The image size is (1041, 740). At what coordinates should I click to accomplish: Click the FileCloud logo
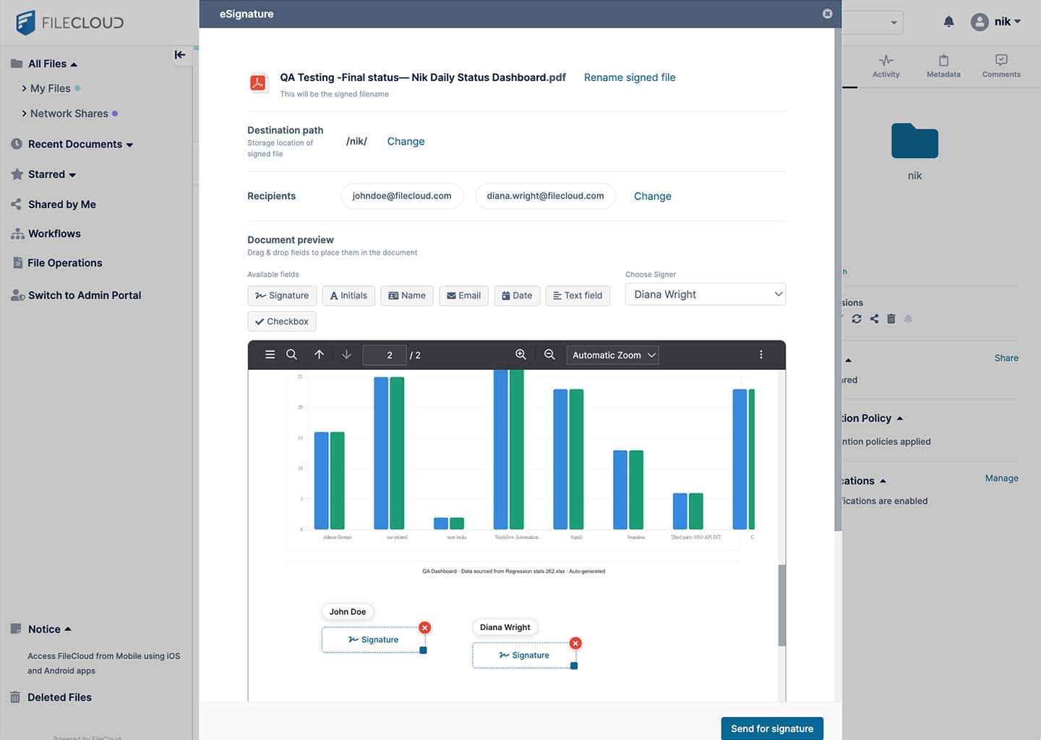coord(69,22)
